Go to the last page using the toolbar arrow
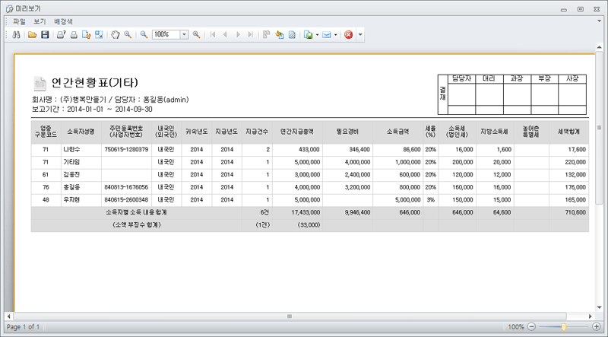The width and height of the screenshot is (608, 337). click(x=252, y=35)
